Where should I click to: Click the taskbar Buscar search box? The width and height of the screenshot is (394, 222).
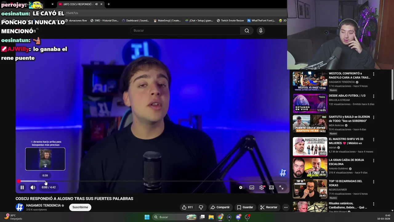175,217
